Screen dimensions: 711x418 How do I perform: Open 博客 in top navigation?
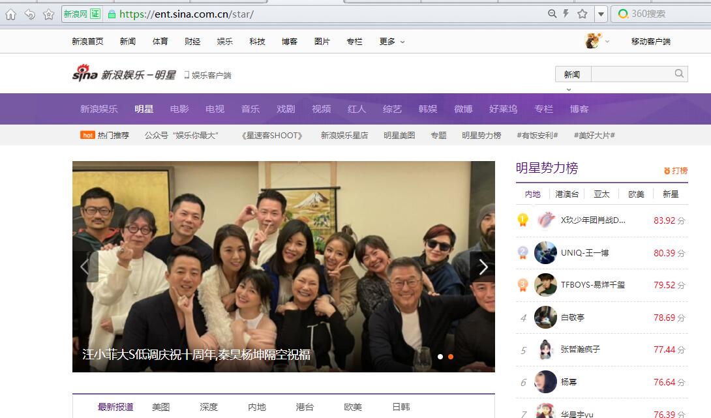pyautogui.click(x=290, y=41)
